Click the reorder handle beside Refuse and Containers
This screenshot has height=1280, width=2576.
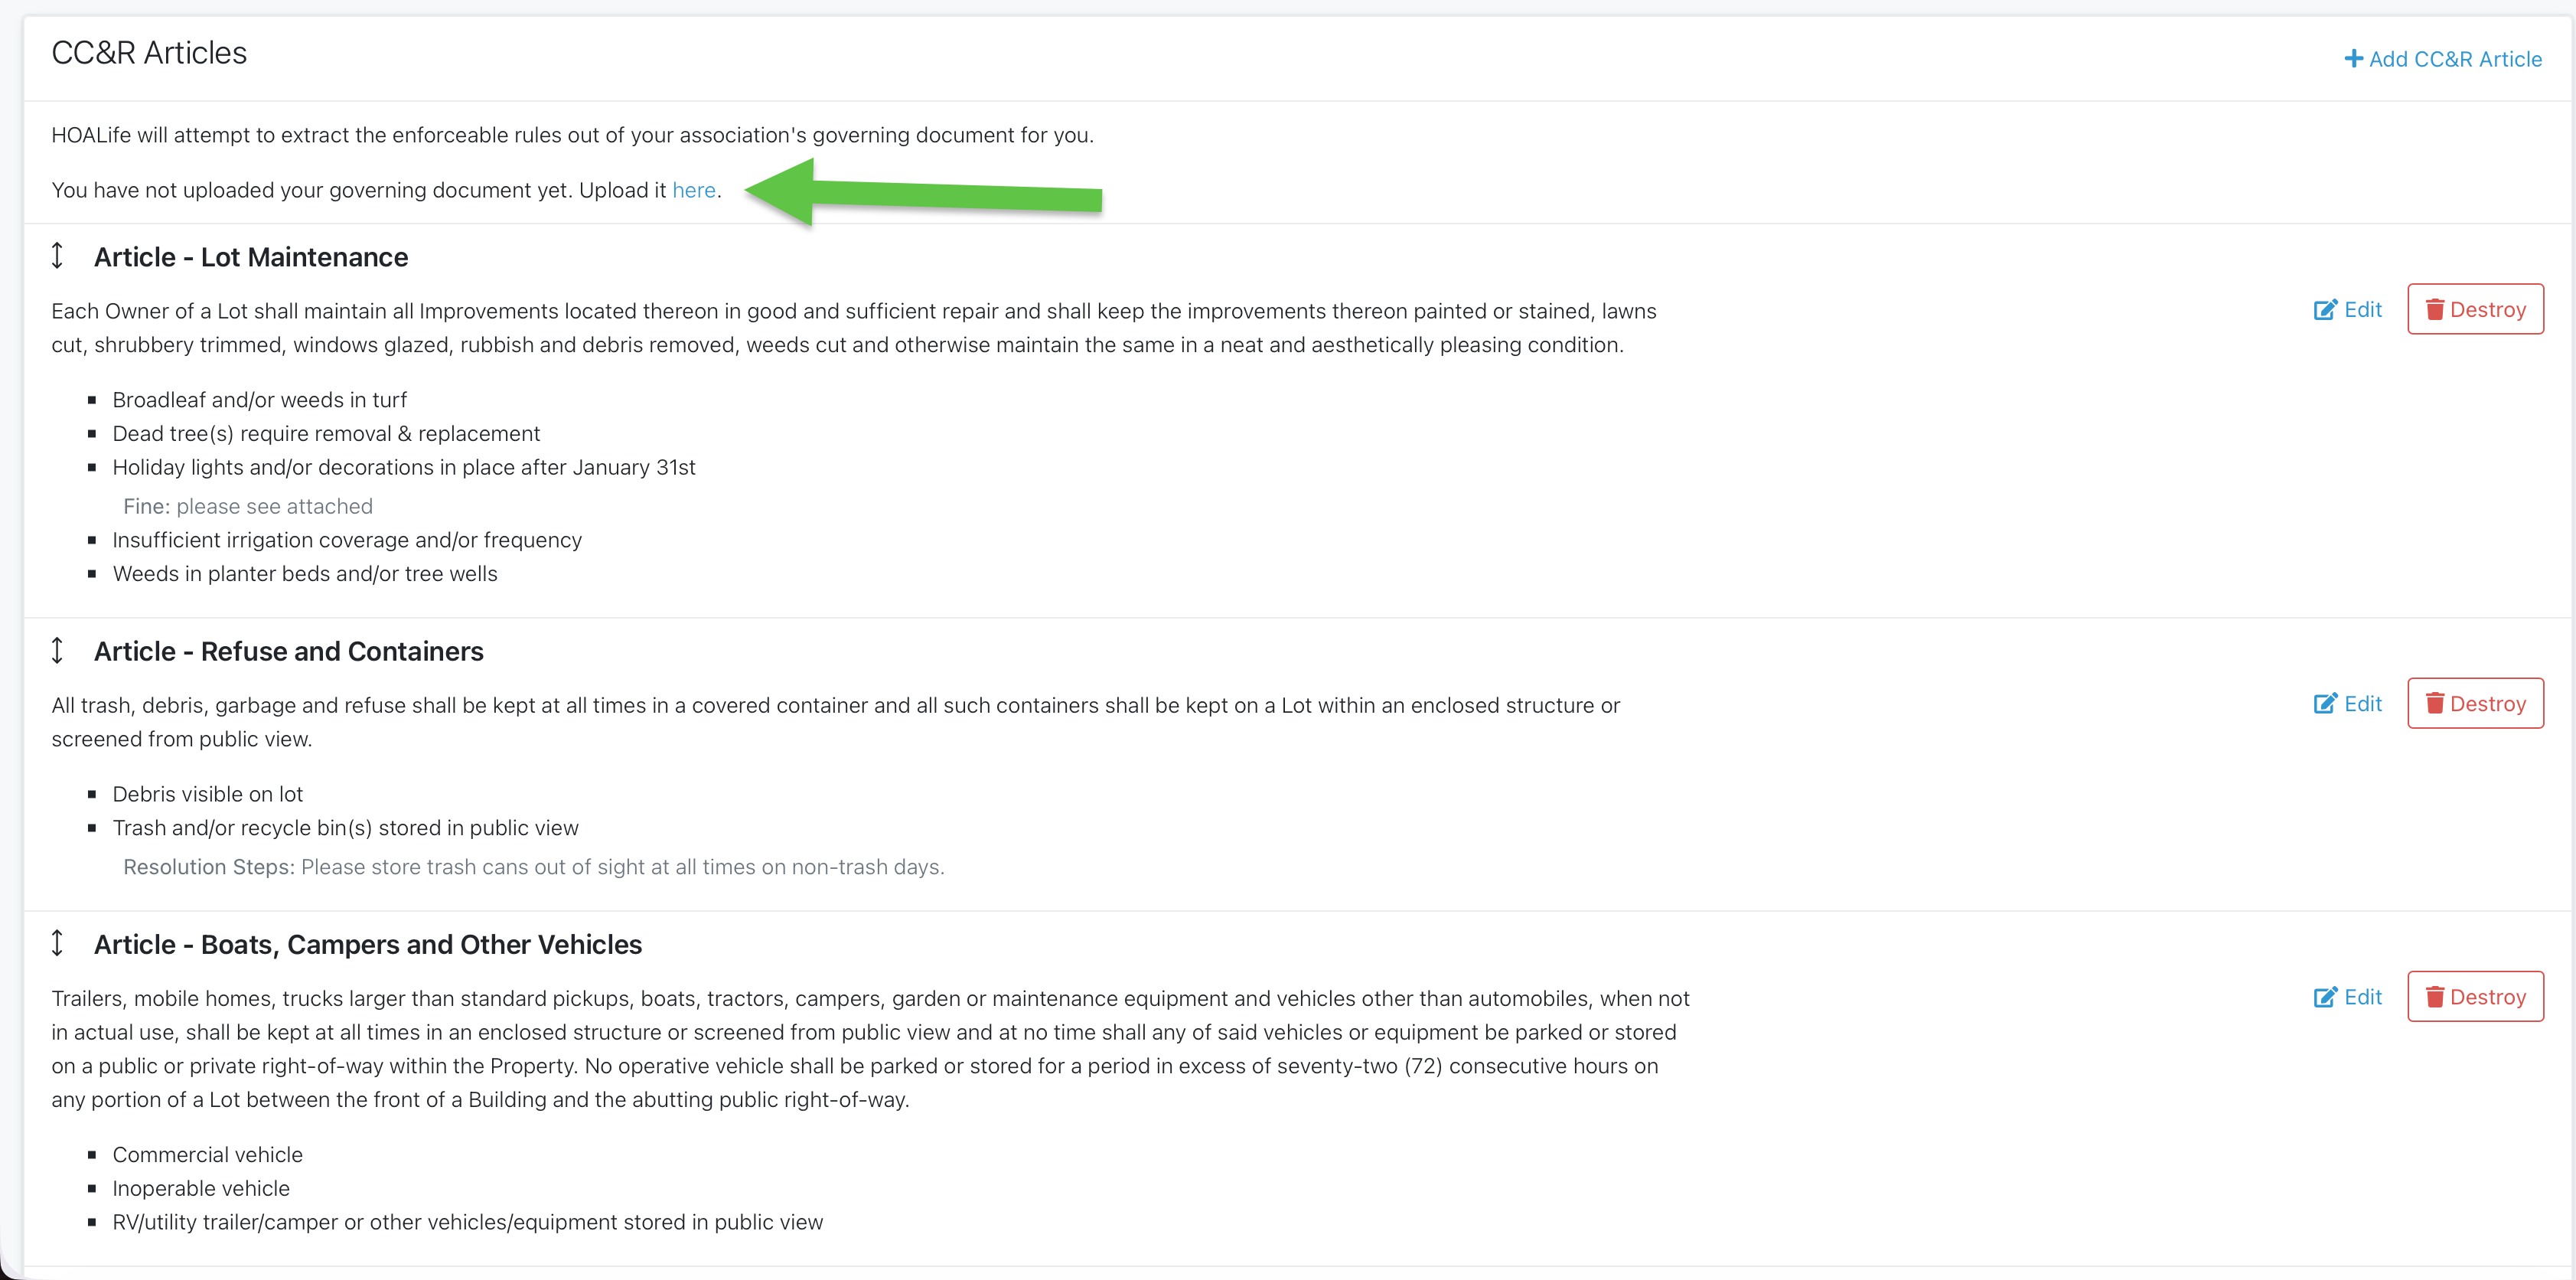57,650
